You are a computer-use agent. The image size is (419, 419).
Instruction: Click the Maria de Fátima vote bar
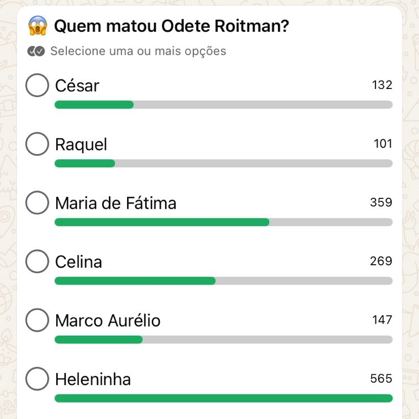tap(223, 222)
